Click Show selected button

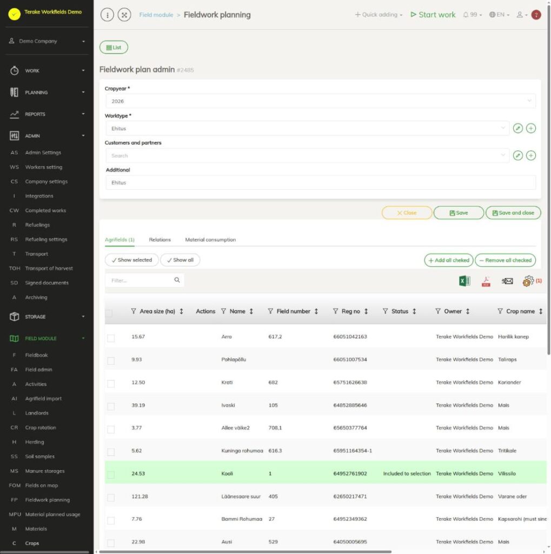pyautogui.click(x=131, y=260)
